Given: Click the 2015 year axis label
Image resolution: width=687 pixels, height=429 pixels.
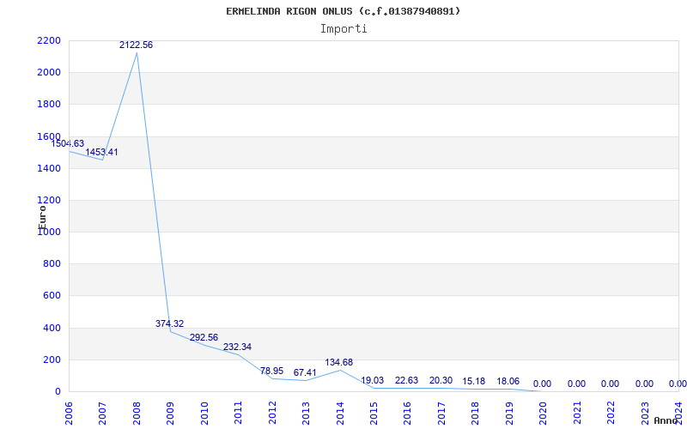Looking at the screenshot, I should [374, 413].
